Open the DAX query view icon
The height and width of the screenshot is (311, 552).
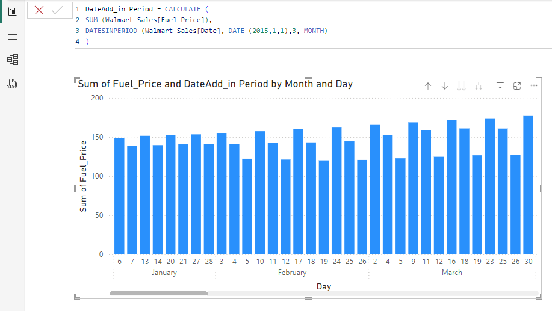pos(12,84)
